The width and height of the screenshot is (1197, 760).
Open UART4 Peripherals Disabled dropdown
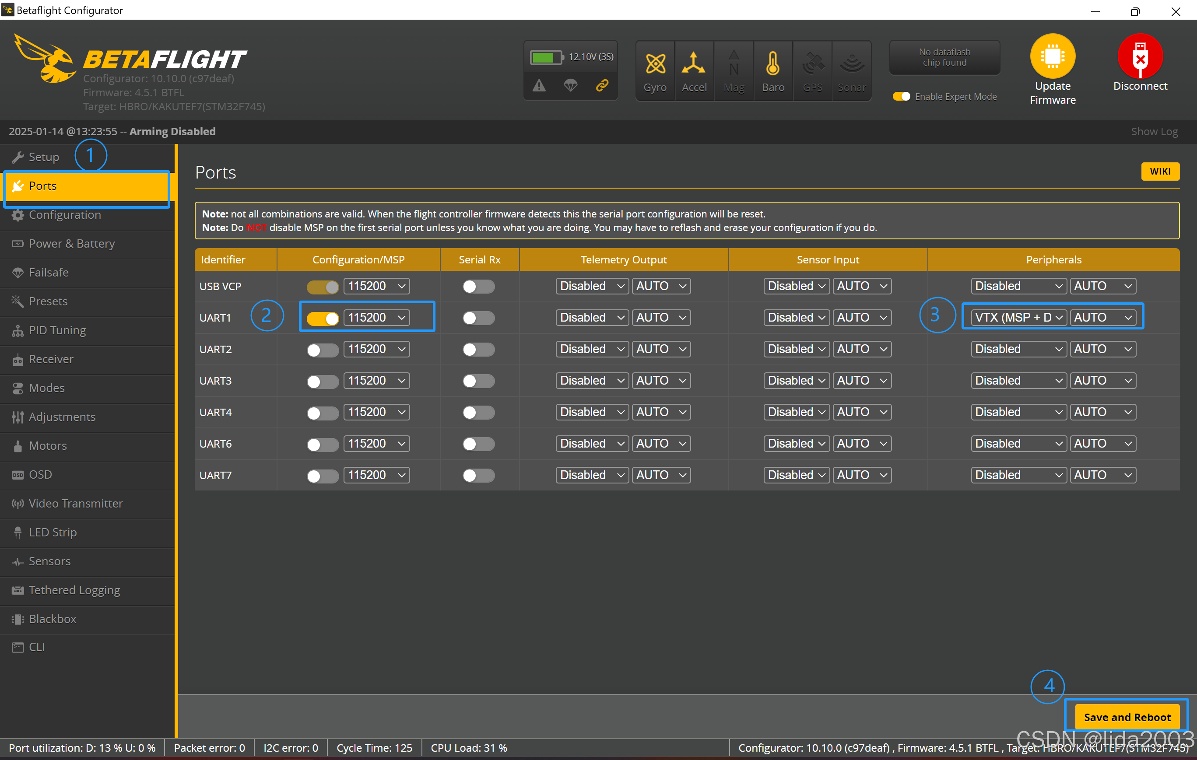1018,412
